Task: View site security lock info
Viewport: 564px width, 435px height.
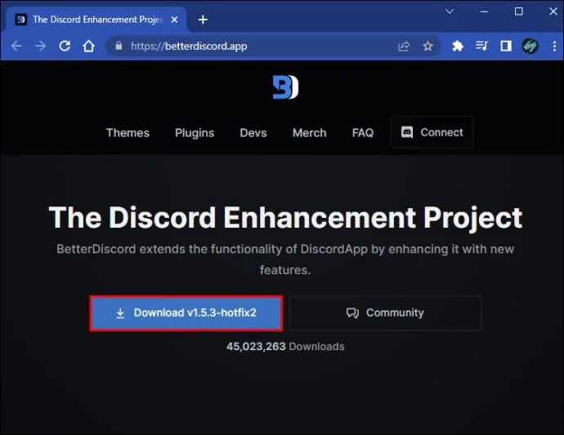Action: (x=119, y=46)
